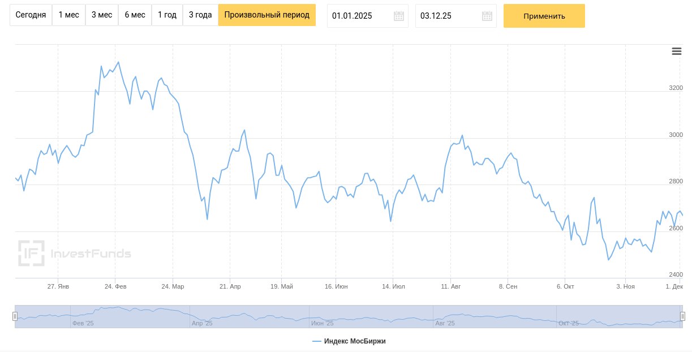This screenshot has height=352, width=692.
Task: Click the end date field 03.12.25
Action: (x=447, y=16)
